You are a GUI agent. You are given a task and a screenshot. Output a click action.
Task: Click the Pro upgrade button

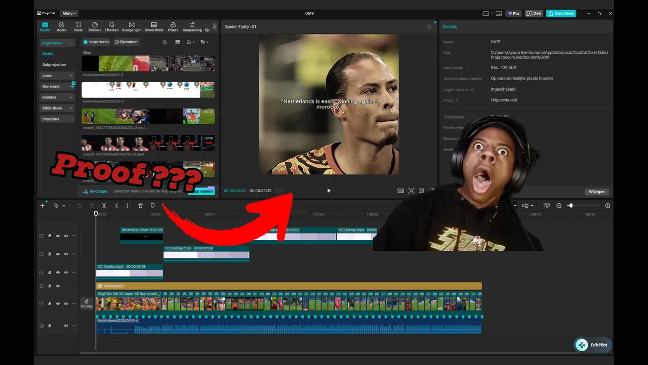(x=514, y=14)
